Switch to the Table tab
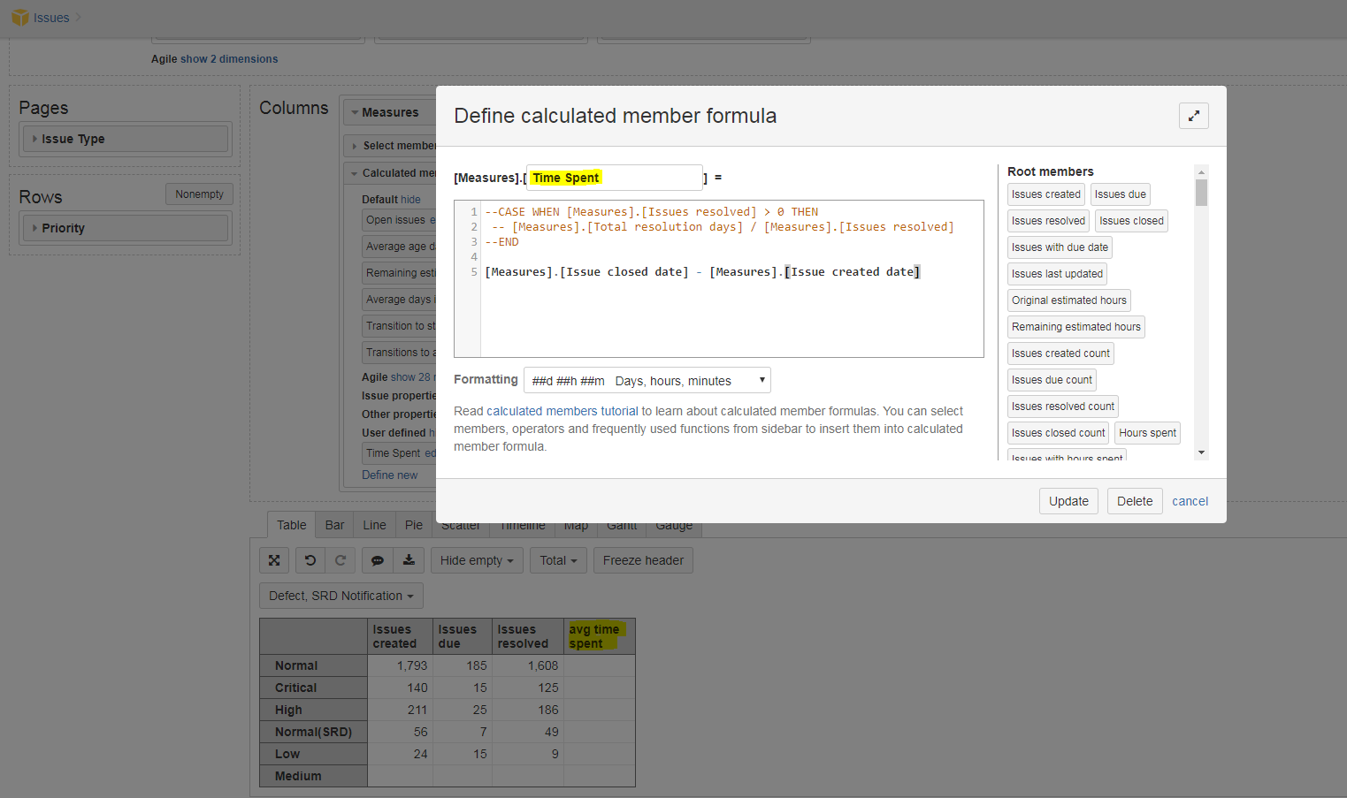 tap(292, 525)
